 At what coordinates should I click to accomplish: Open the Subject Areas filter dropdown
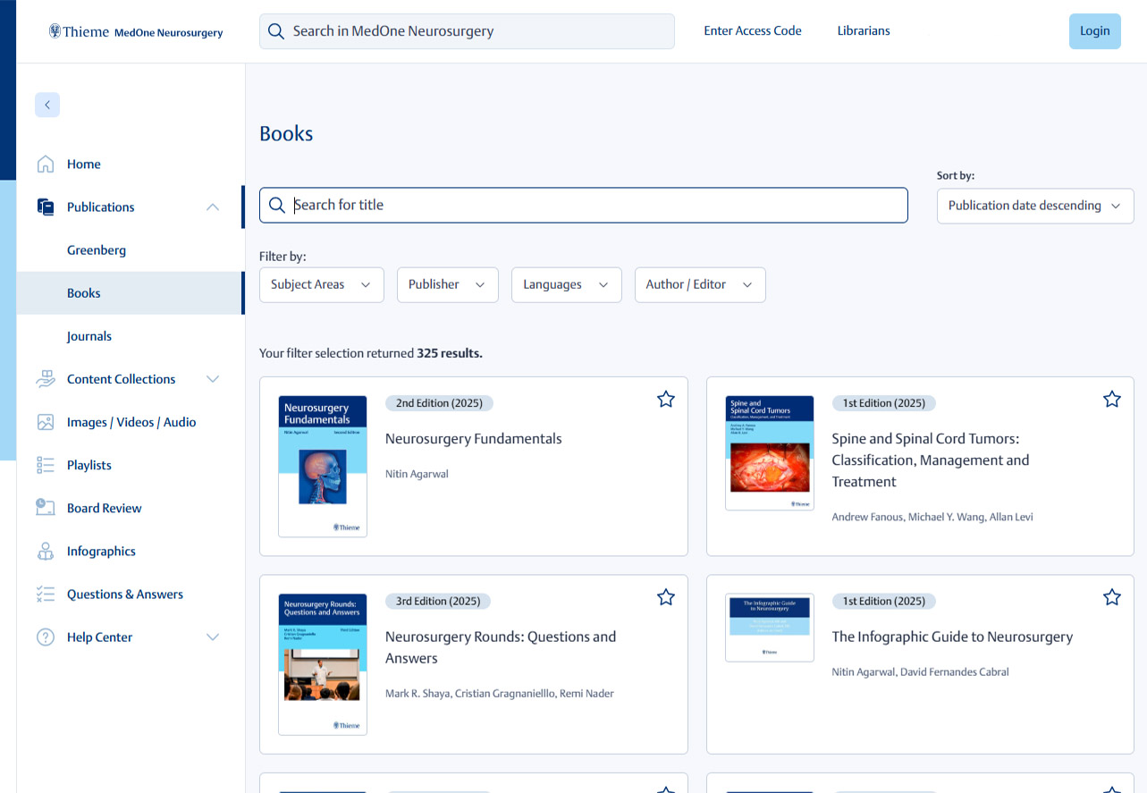pyautogui.click(x=321, y=284)
